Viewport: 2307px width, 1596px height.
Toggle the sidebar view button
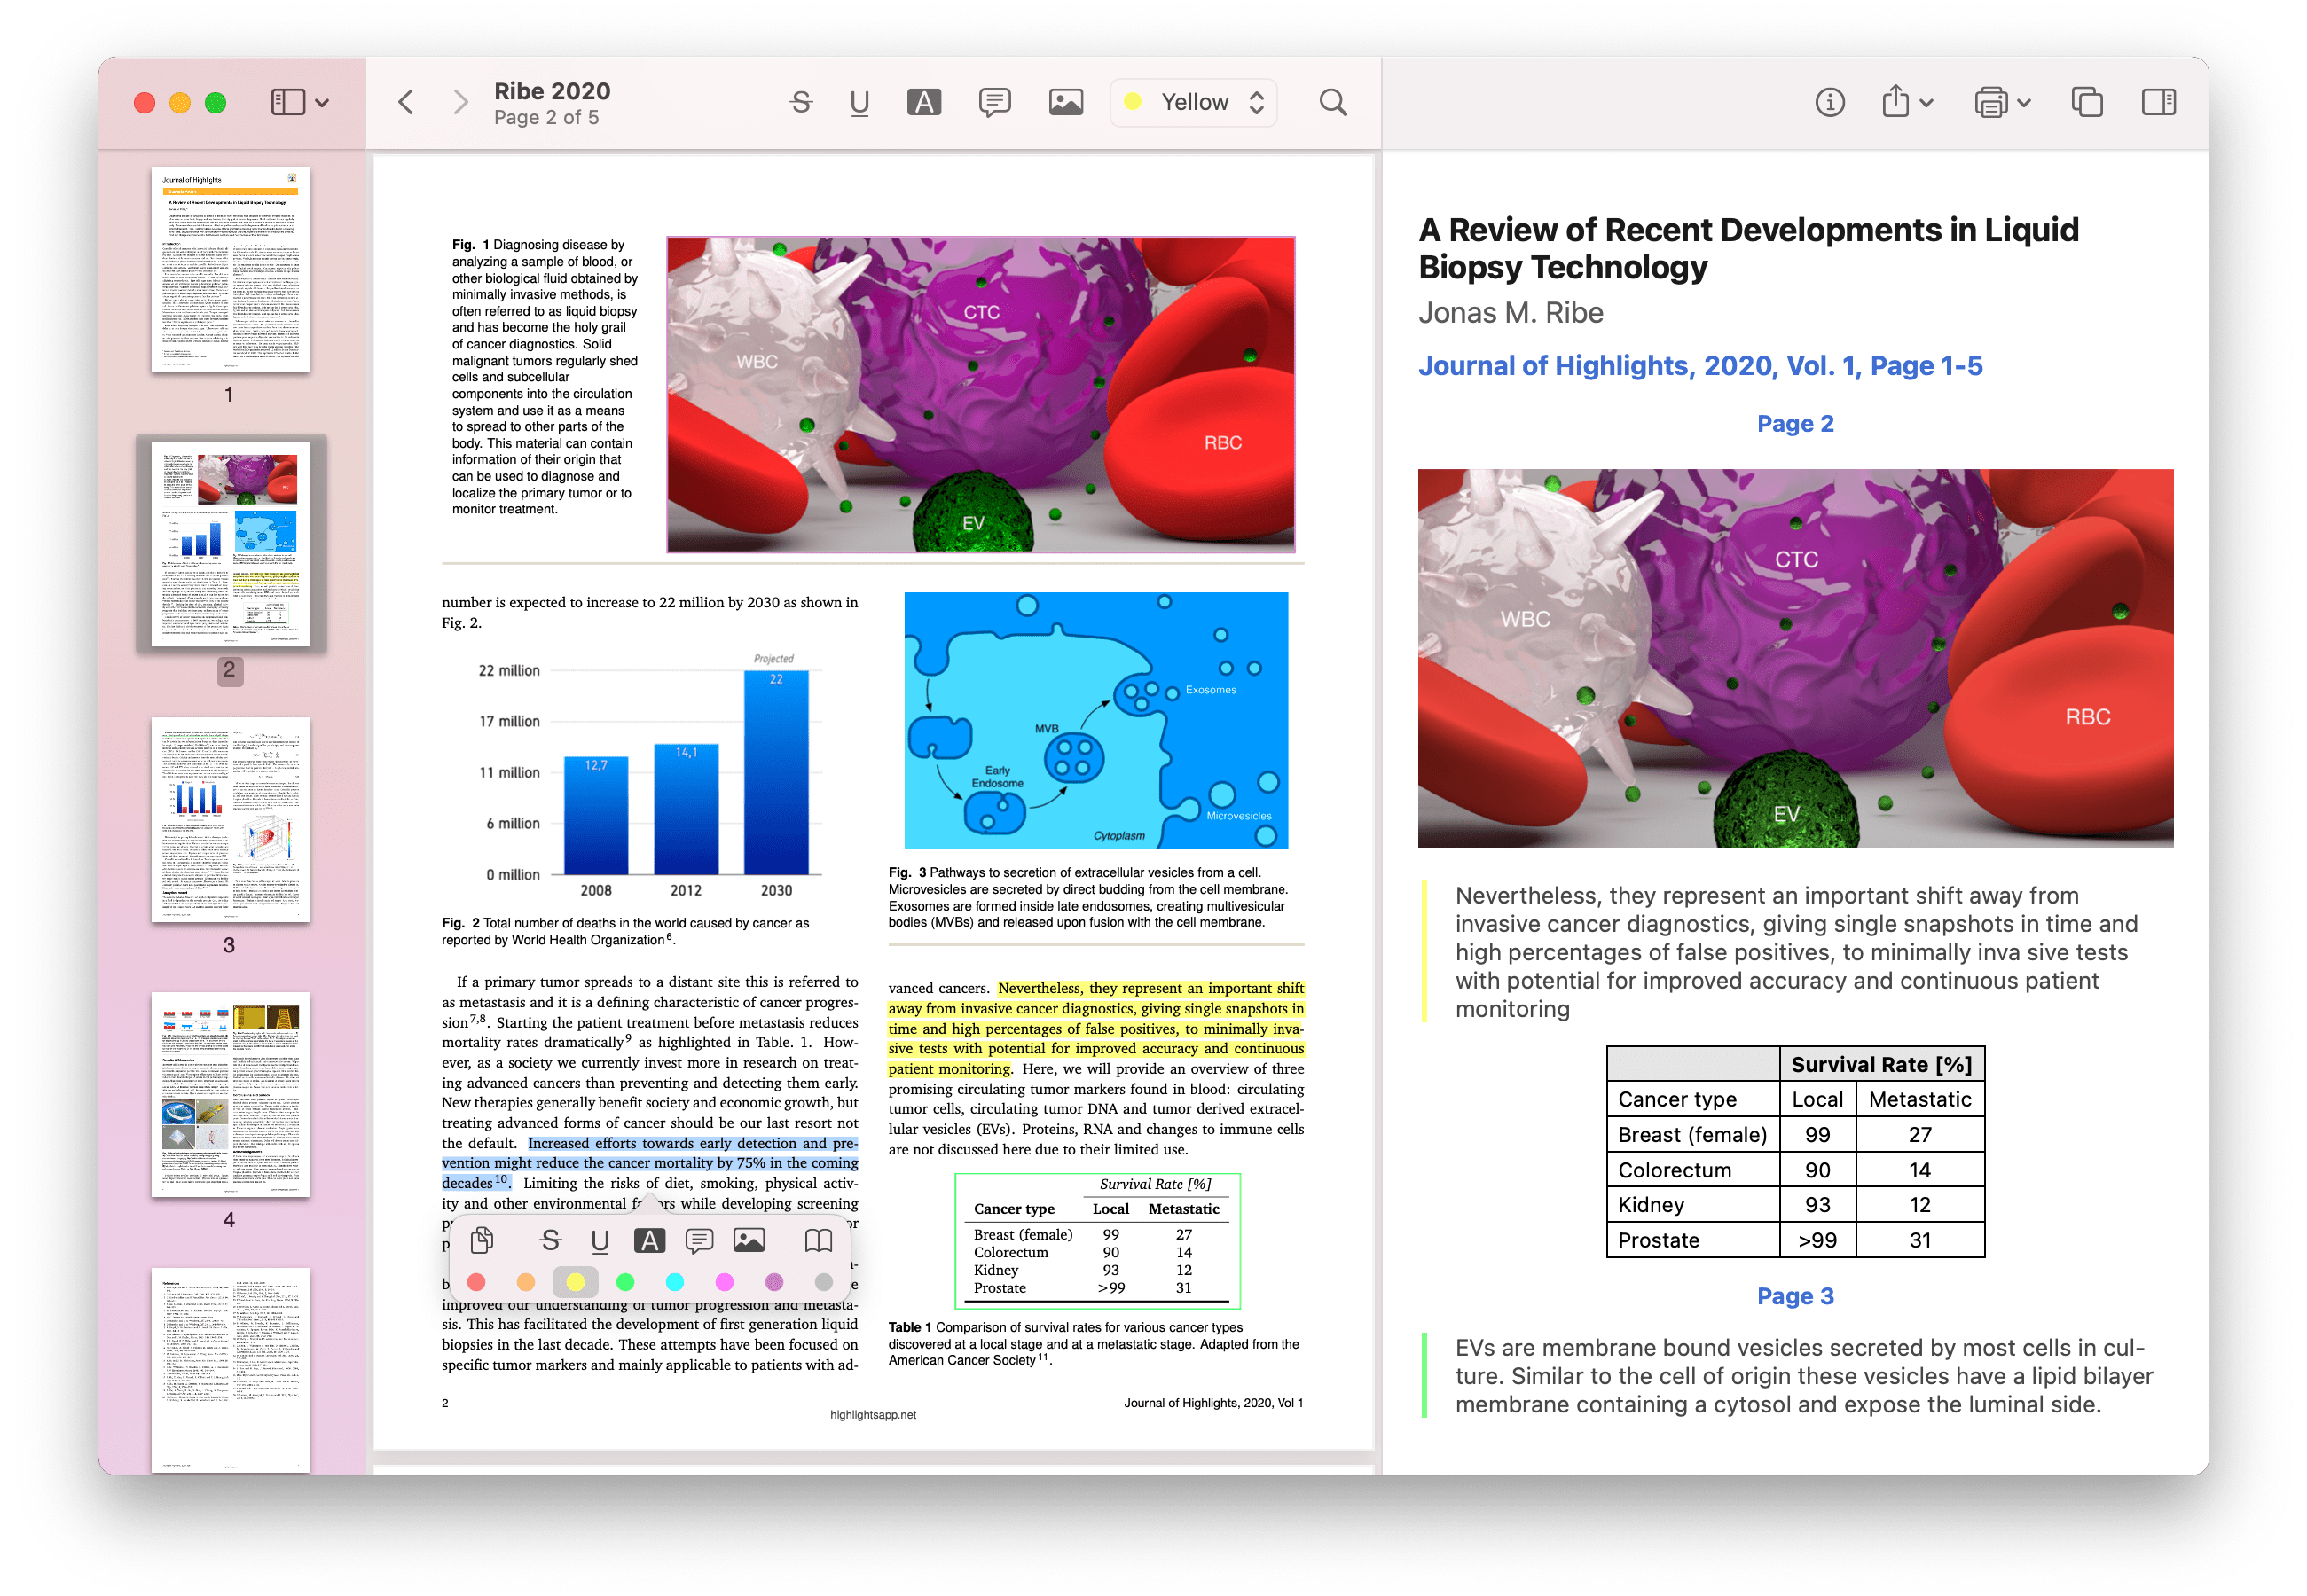[x=288, y=102]
